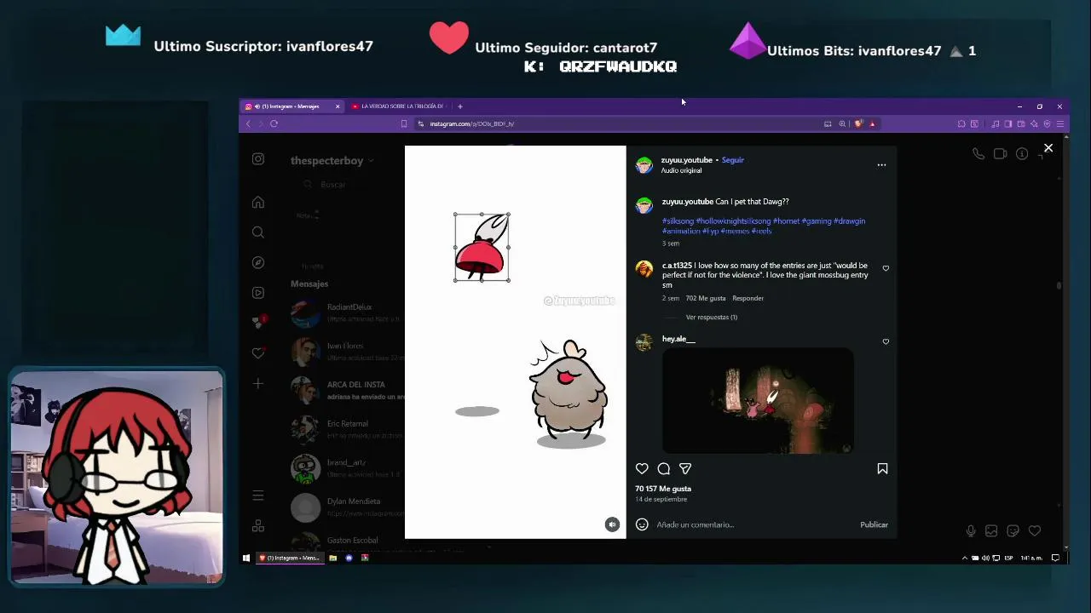1091x613 pixels.
Task: Open the taskbar volume icon
Action: [x=985, y=558]
